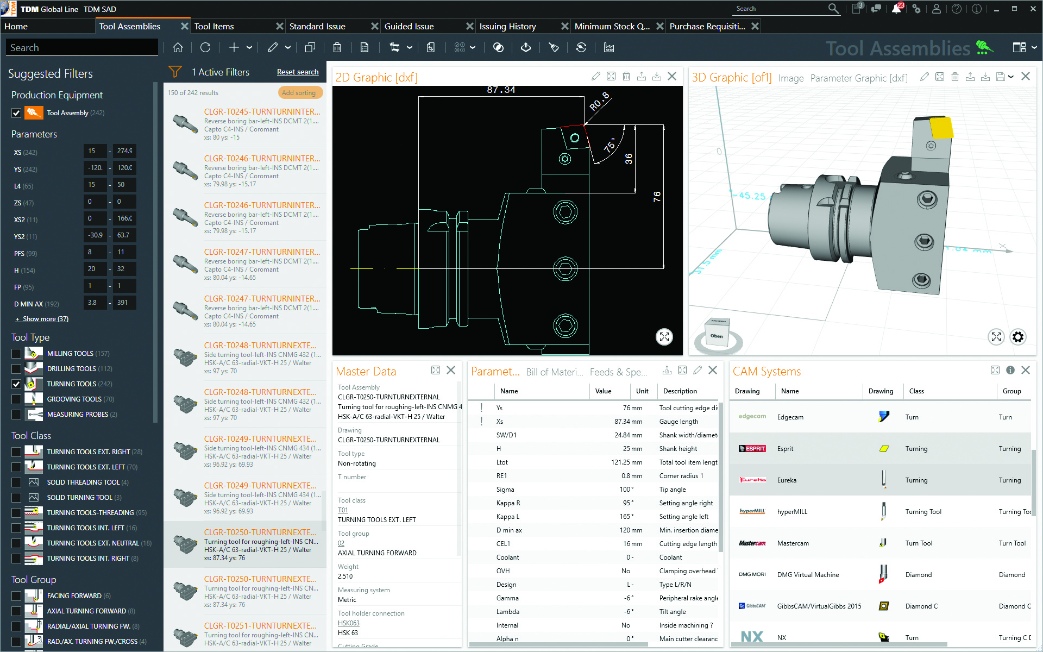This screenshot has height=652, width=1043.
Task: Check TURNING TOOLS EXT. RIGHT checkbox
Action: coord(16,452)
